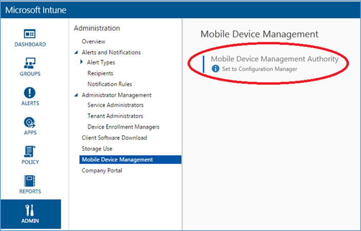Select Mobile Device Management tree item

(130, 160)
